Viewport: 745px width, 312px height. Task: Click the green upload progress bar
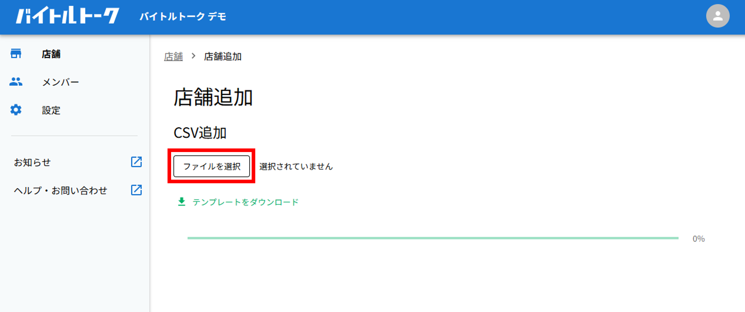tap(433, 238)
